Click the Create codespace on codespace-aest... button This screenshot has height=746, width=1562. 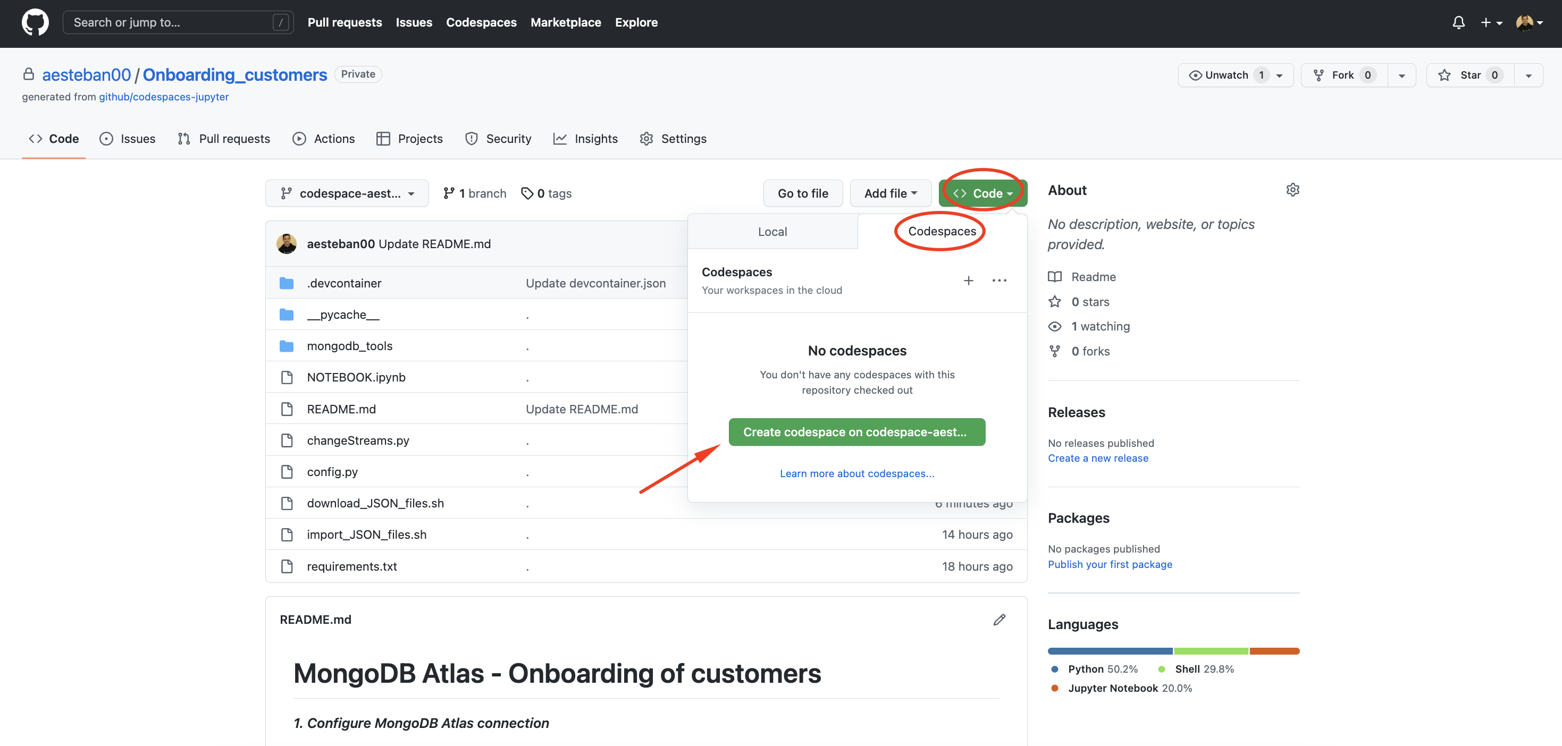(x=856, y=432)
